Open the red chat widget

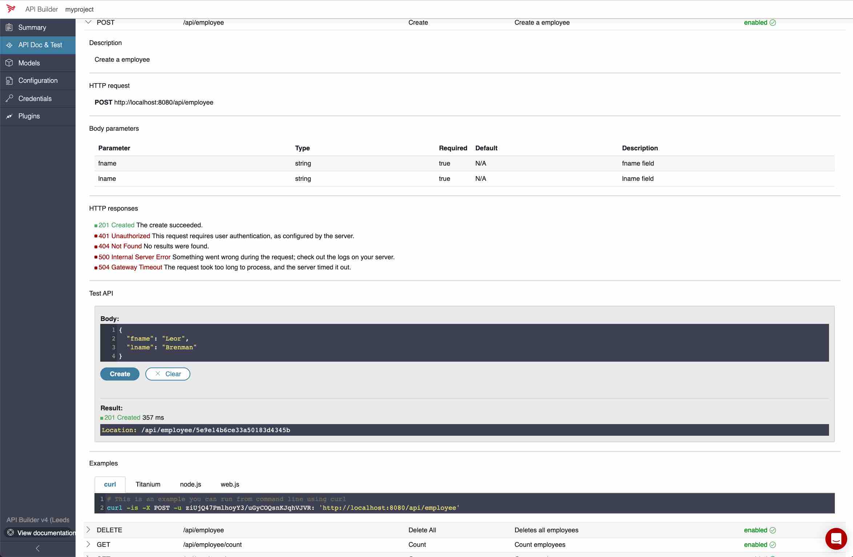click(836, 539)
